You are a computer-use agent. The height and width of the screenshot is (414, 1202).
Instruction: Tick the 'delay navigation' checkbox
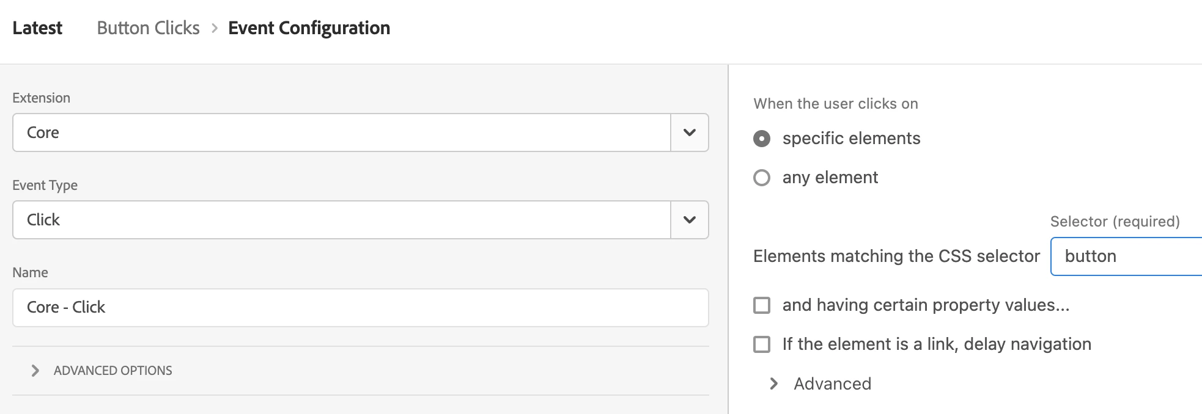762,344
